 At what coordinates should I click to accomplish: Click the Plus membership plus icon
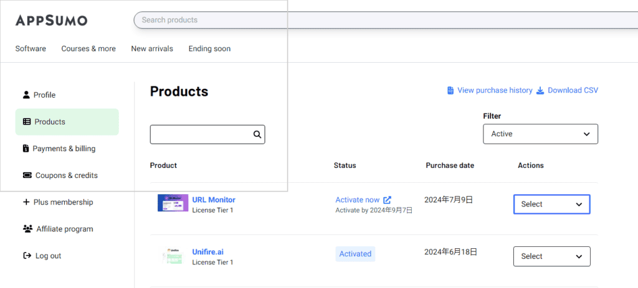click(26, 202)
